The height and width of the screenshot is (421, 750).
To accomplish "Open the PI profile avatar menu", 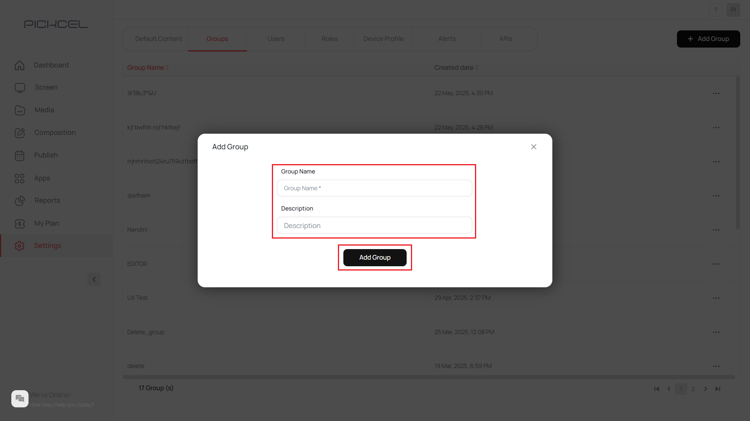I will coord(734,10).
